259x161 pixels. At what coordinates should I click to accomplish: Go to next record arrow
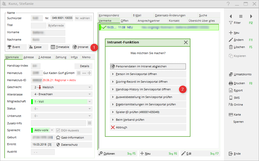pos(251,16)
